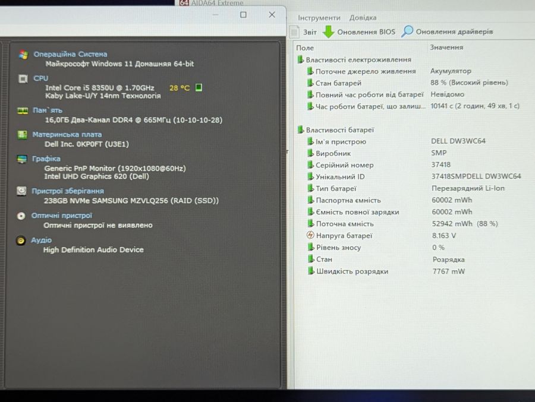
Task: Click the lightning icon beside Напруга батареї
Action: pos(310,235)
